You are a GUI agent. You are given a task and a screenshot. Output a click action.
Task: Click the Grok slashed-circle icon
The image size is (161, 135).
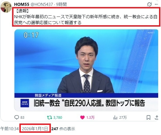click(149, 4)
